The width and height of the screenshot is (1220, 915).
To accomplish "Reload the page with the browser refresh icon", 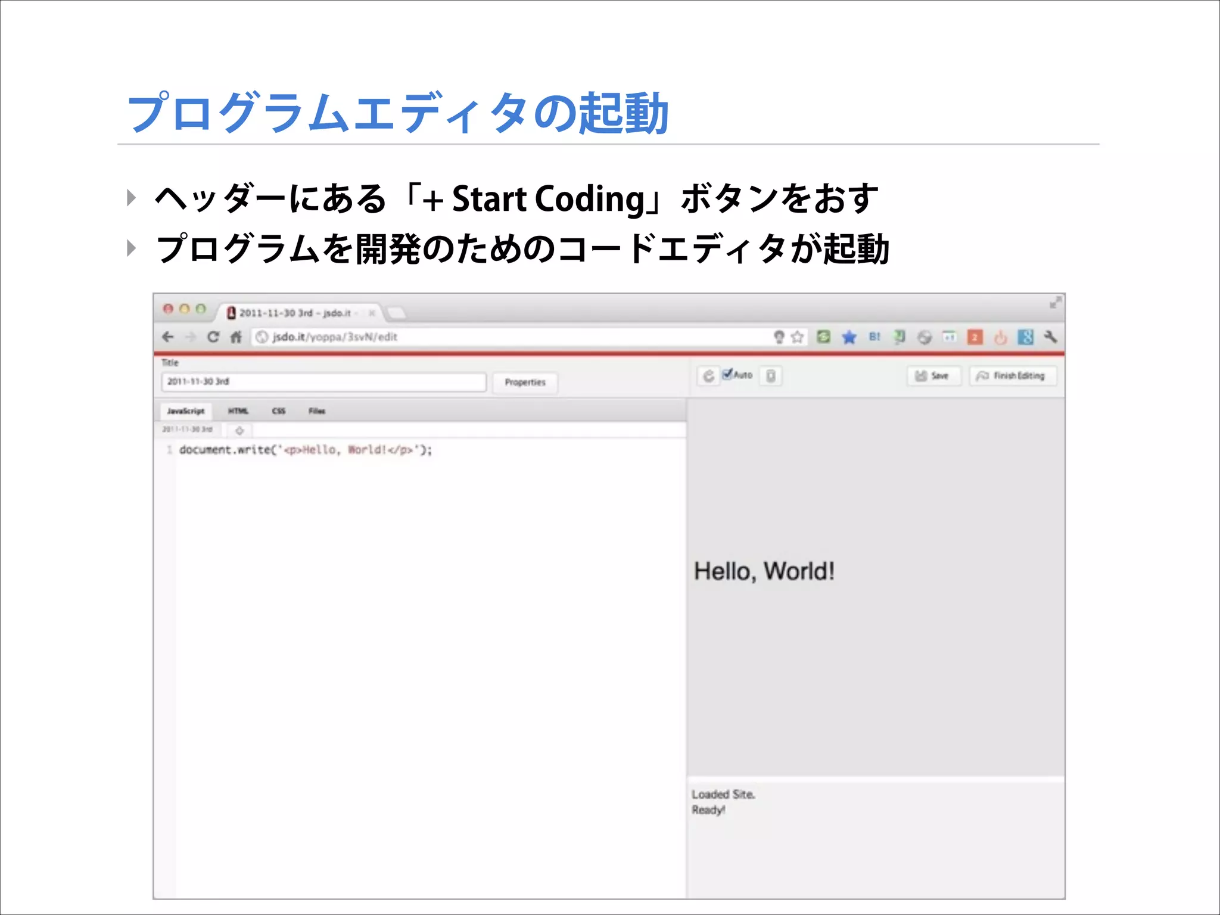I will pos(213,337).
